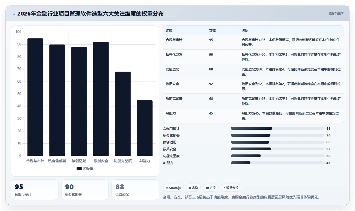355x211 pixels.
Task: Click the 信创适配 progress bar
Action: point(277,142)
